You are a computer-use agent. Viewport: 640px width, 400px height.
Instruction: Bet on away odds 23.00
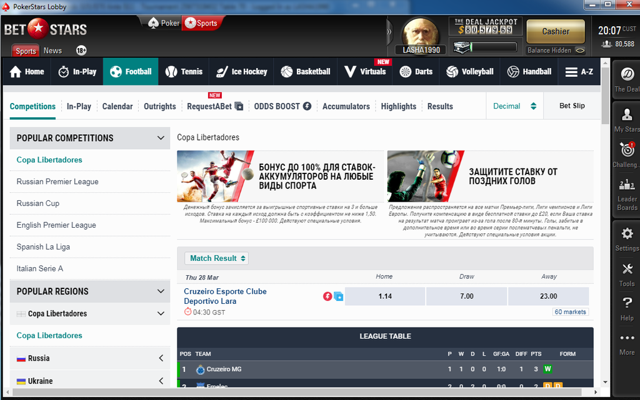[x=548, y=296]
